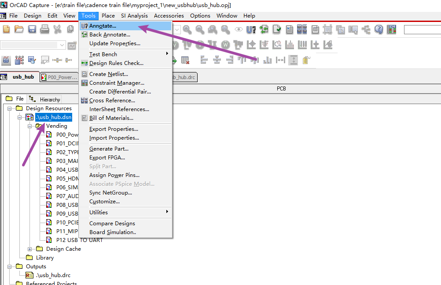This screenshot has height=285, width=441.
Task: Click the search input field at top right
Action: point(423,29)
